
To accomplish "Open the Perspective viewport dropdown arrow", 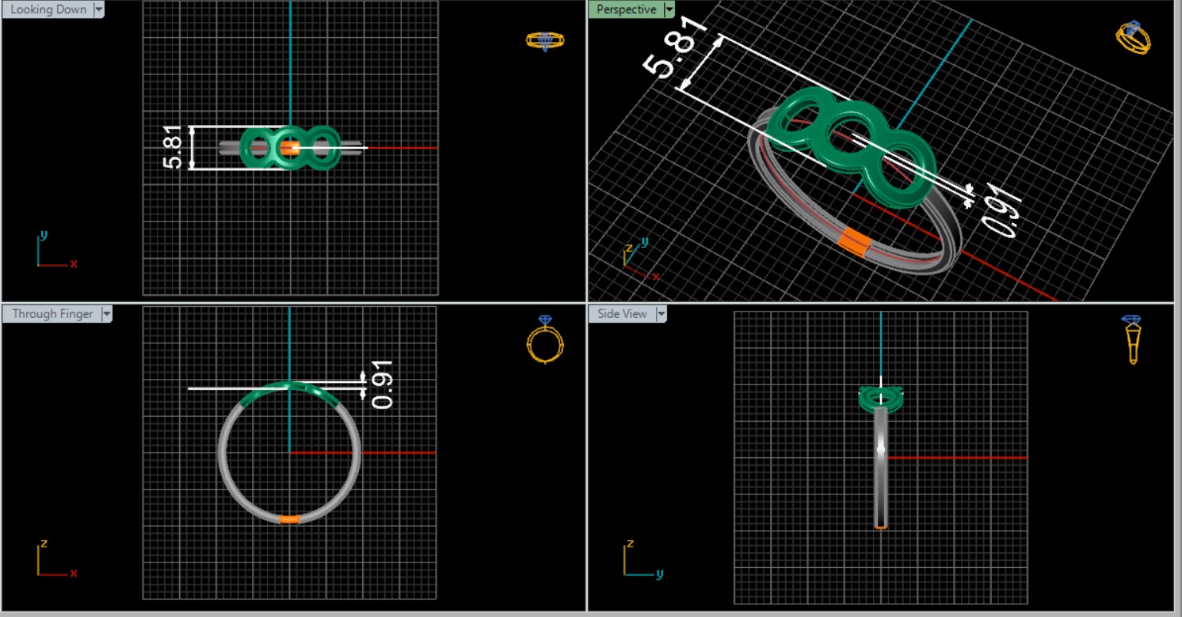I will (x=669, y=9).
